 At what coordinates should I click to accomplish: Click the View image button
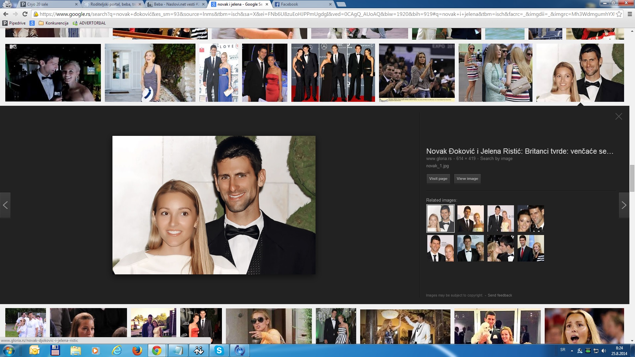pos(467,178)
